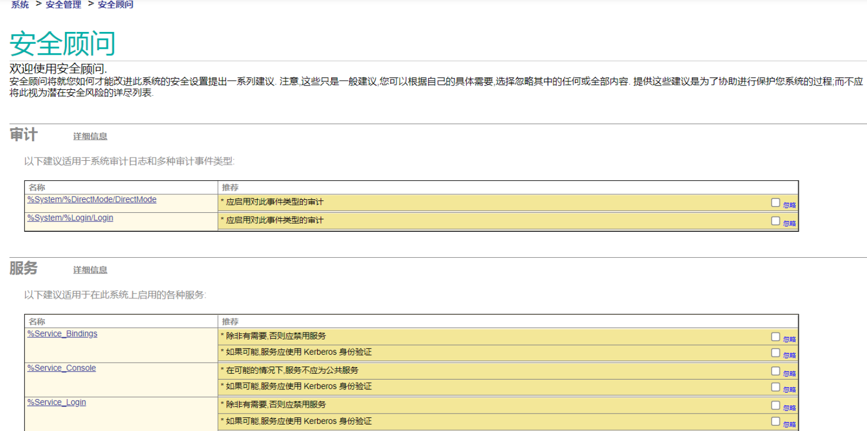Image resolution: width=867 pixels, height=431 pixels.
Task: Tick 忽略 for %Service_Login Kerberos recommendation
Action: point(775,421)
